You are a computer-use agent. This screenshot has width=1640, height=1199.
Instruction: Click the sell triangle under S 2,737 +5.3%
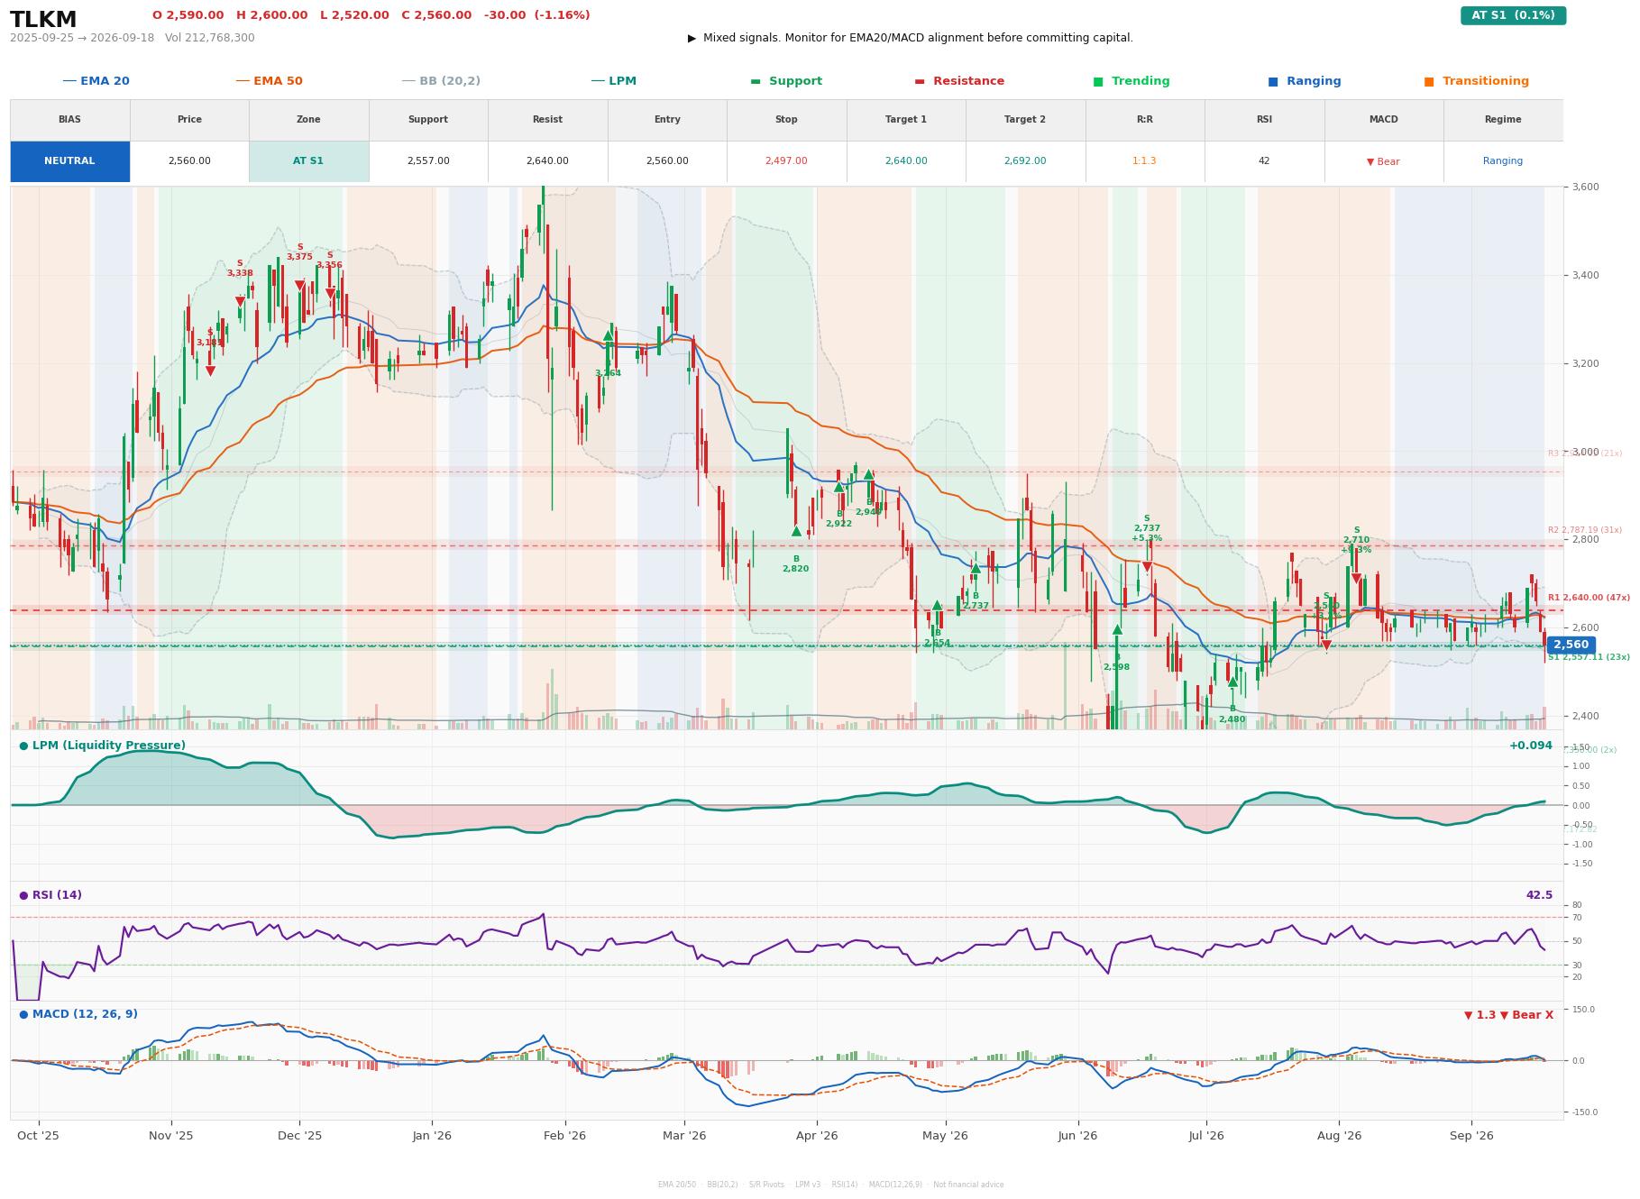point(1147,567)
